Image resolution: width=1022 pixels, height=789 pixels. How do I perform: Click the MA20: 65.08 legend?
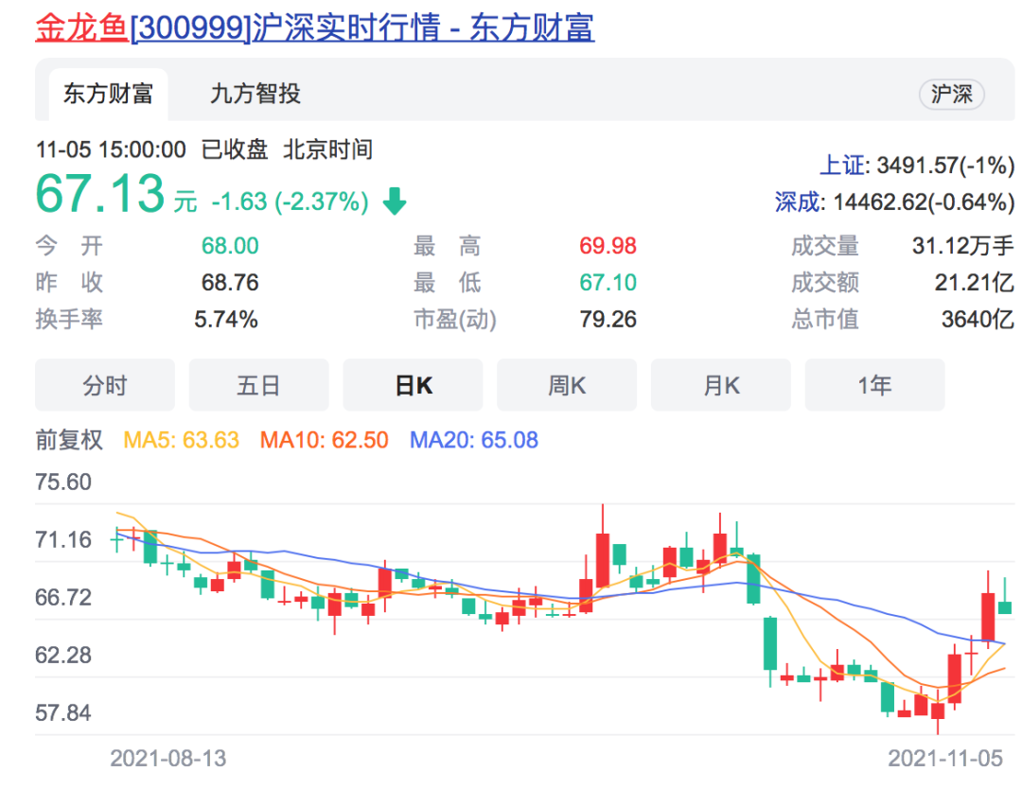coord(474,440)
